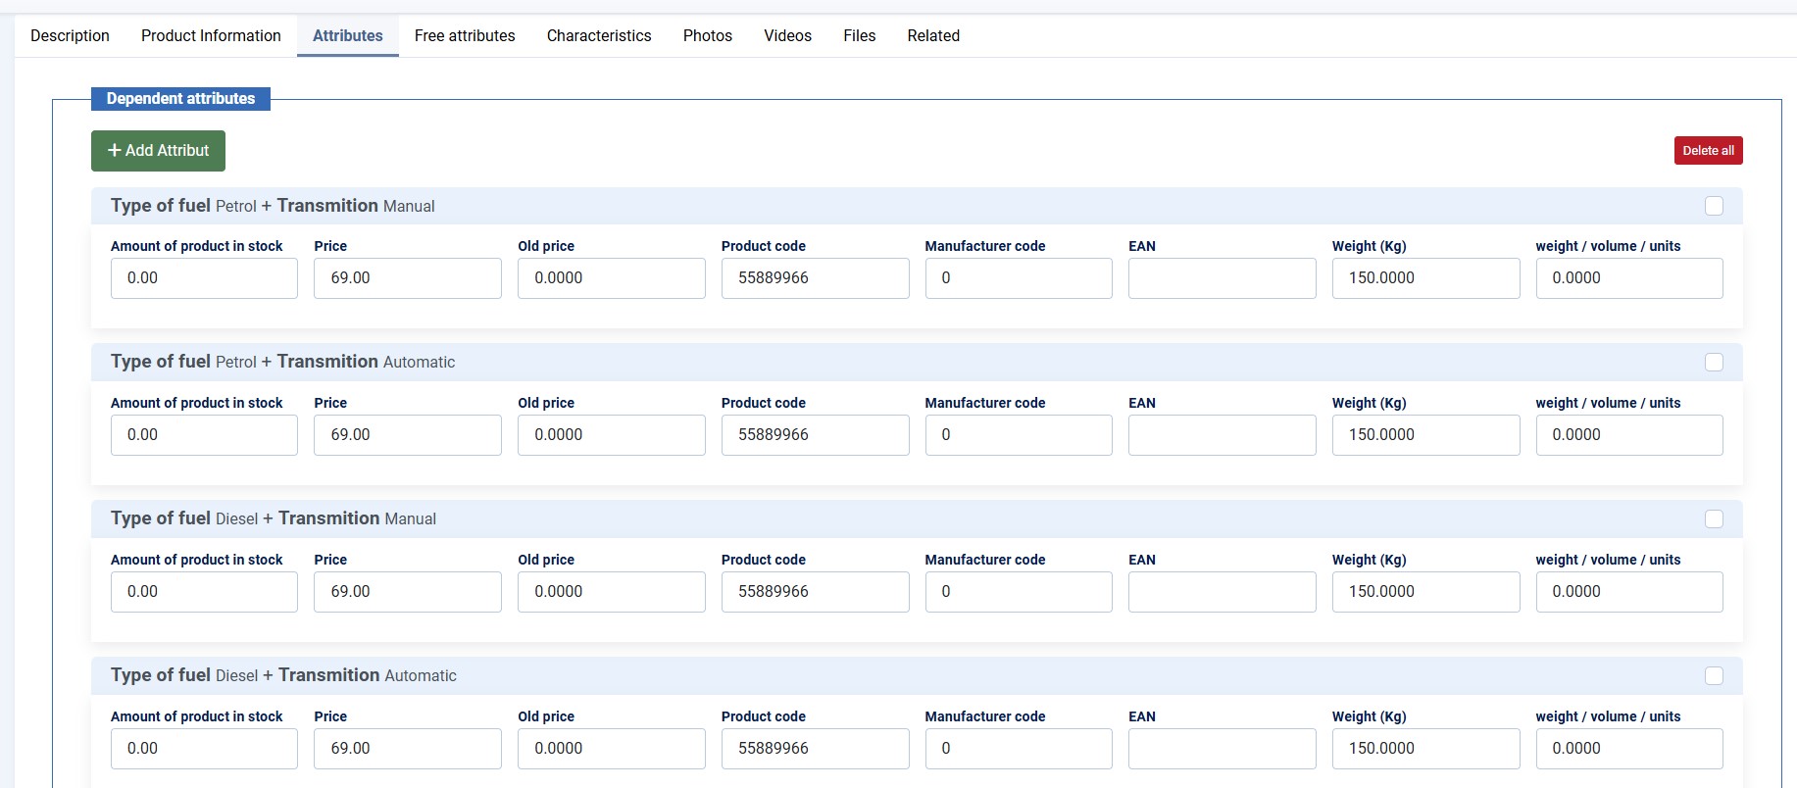This screenshot has width=1797, height=788.
Task: Click the red Delete all button
Action: coord(1708,151)
